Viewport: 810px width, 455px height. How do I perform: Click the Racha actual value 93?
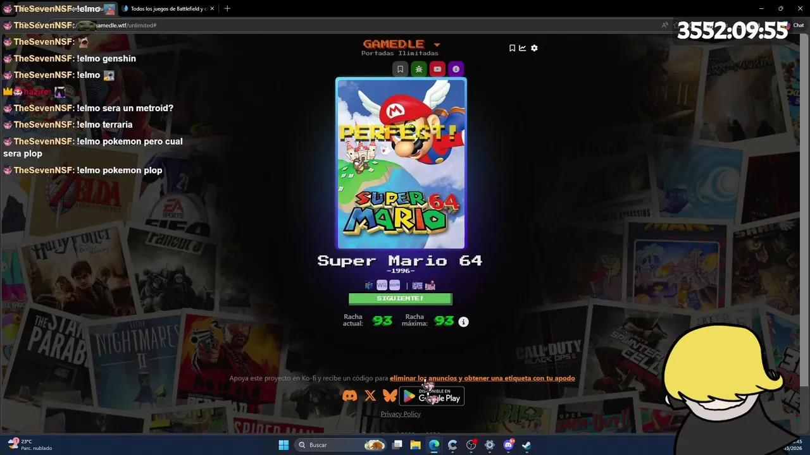coord(382,321)
